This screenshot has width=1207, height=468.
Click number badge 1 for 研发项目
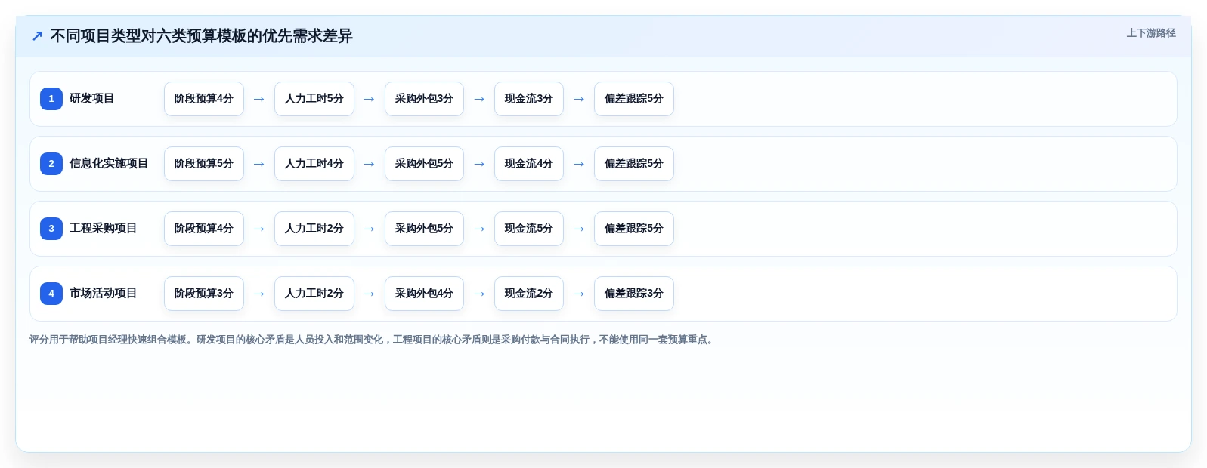coord(51,99)
